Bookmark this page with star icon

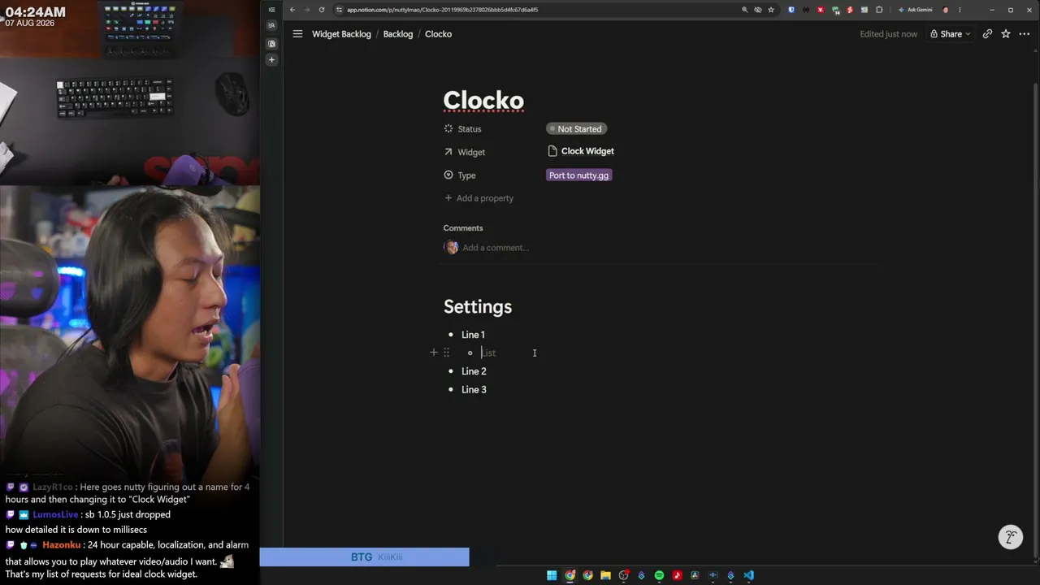(x=771, y=10)
